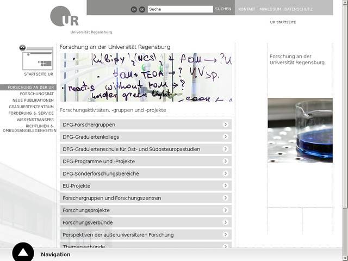Go to UR STARTSEITE link
This screenshot has width=348, height=261.
point(283,22)
